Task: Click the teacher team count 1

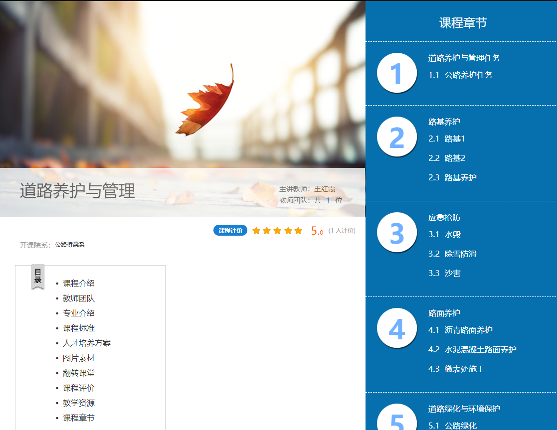Action: pyautogui.click(x=328, y=200)
